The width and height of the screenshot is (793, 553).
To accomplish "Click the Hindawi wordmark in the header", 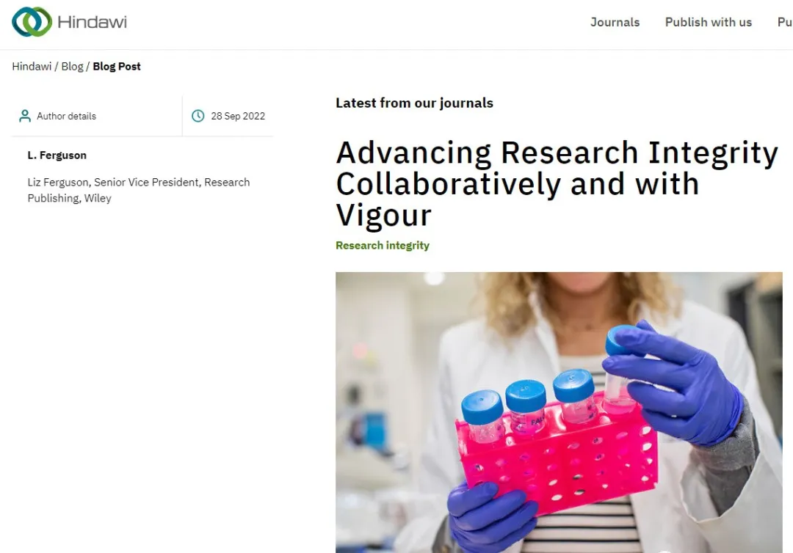I will click(x=92, y=22).
